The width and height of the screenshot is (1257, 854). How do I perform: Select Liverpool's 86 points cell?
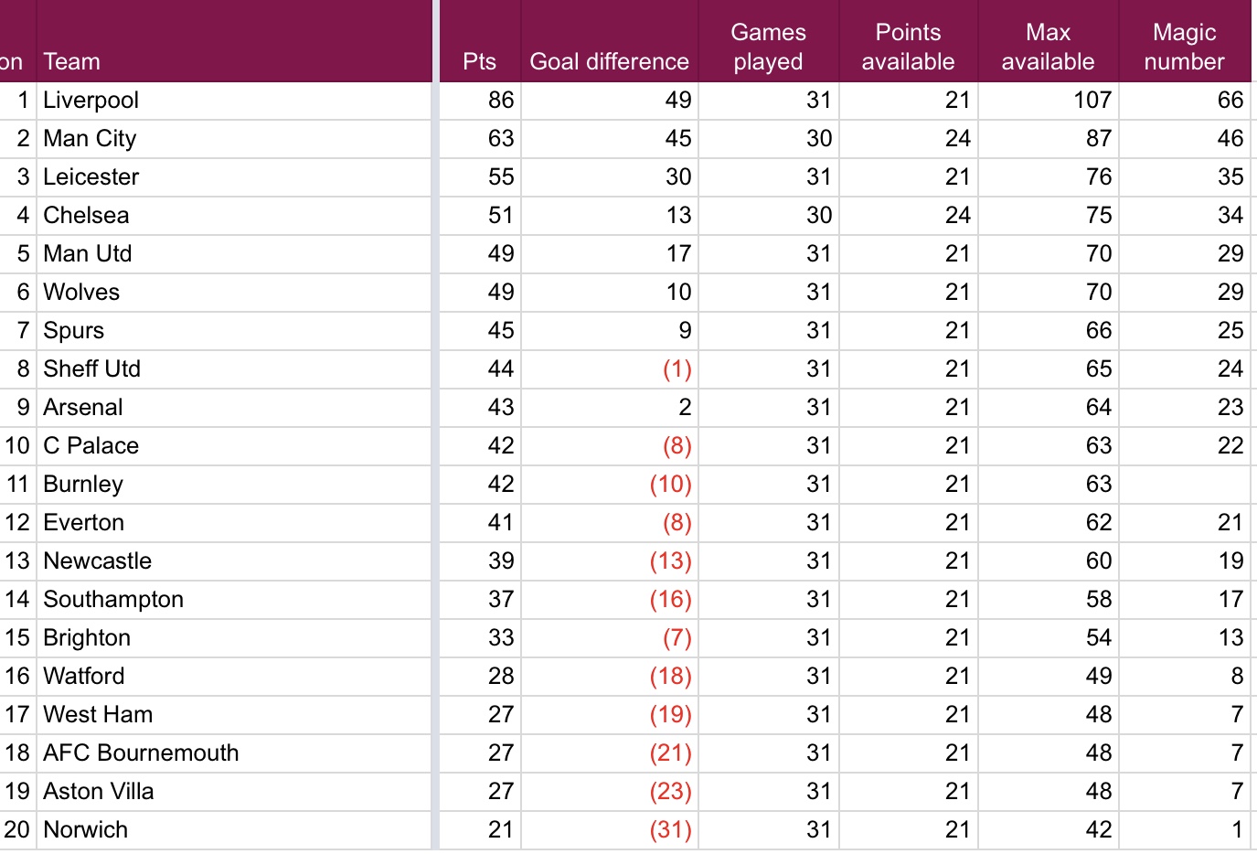(500, 100)
